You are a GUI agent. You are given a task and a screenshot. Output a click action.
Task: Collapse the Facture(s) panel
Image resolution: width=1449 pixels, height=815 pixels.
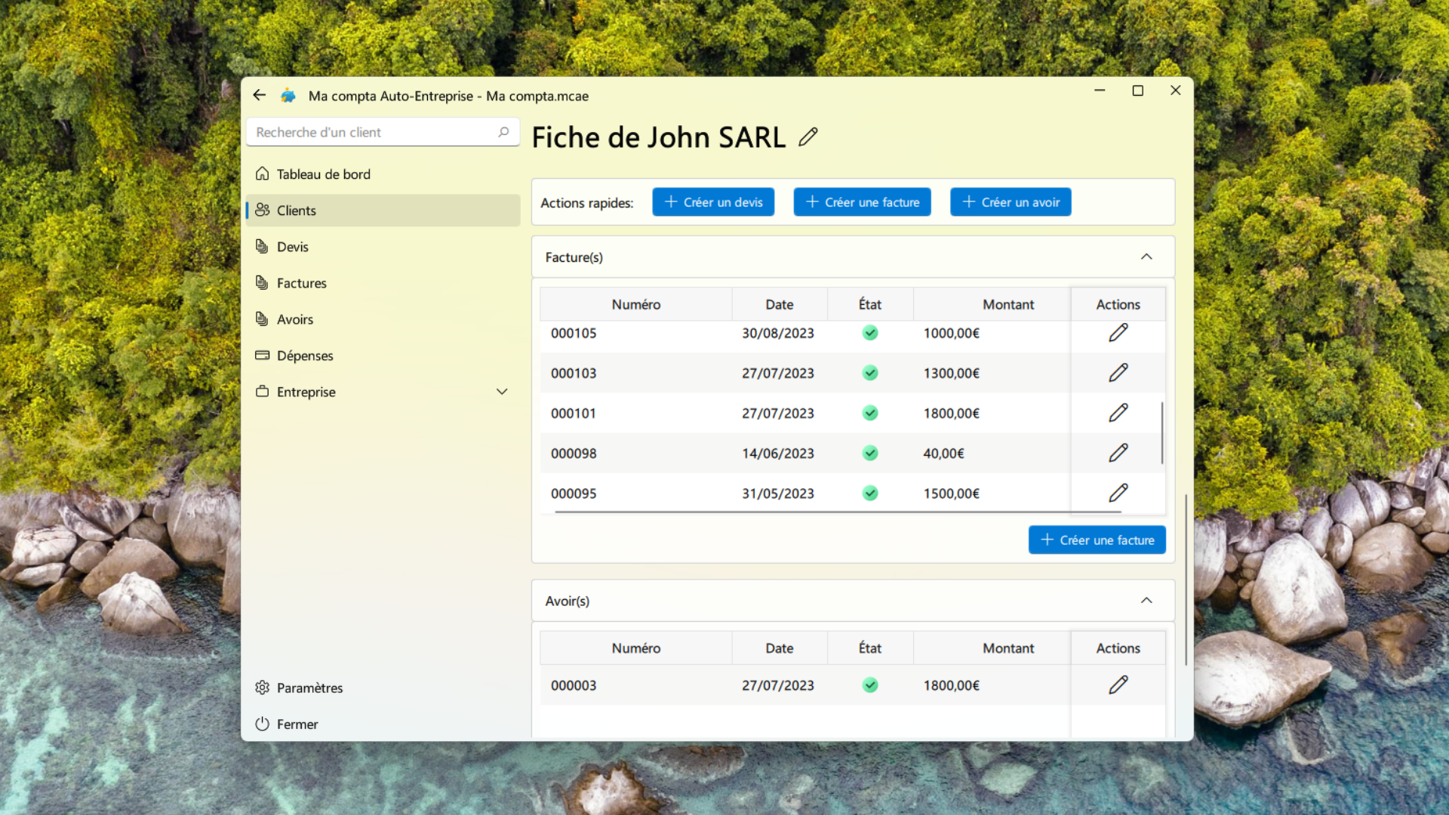tap(1147, 257)
